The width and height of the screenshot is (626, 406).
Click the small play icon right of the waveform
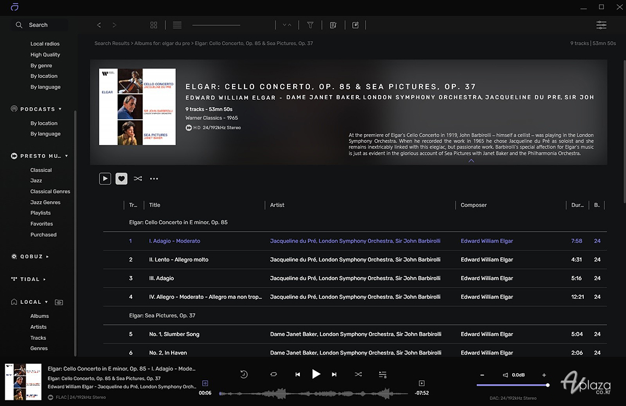pos(422,384)
